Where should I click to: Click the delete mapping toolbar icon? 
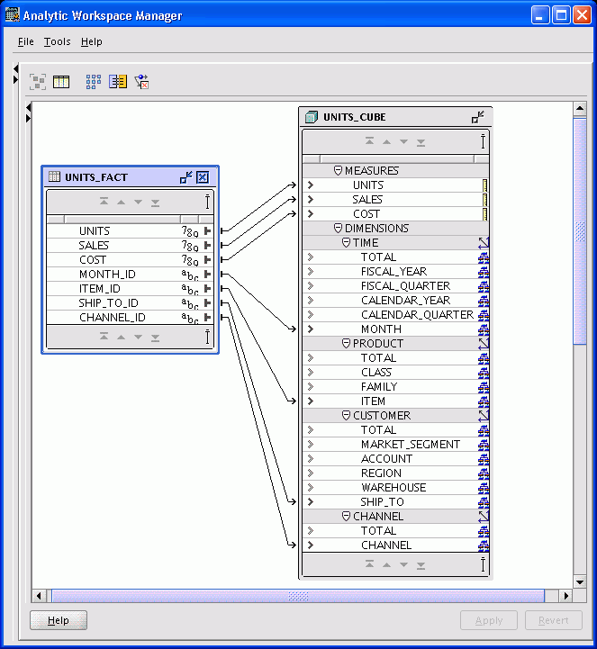point(141,82)
